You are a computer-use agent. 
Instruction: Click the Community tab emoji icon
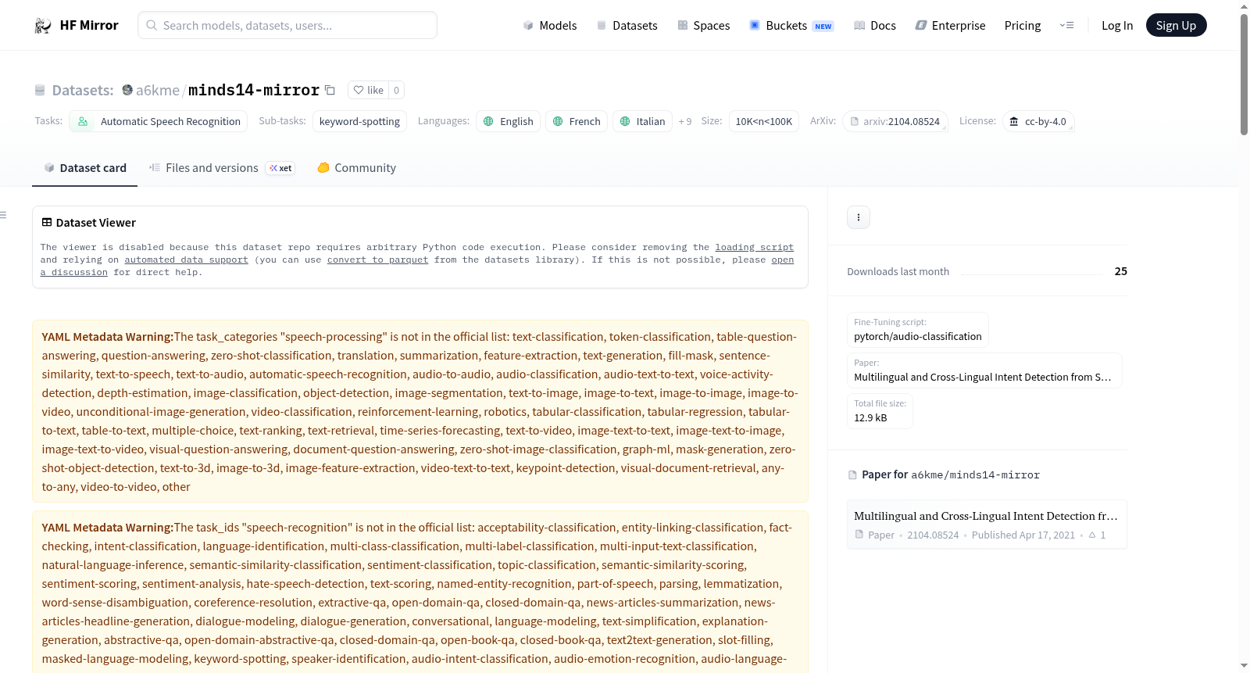pyautogui.click(x=323, y=167)
